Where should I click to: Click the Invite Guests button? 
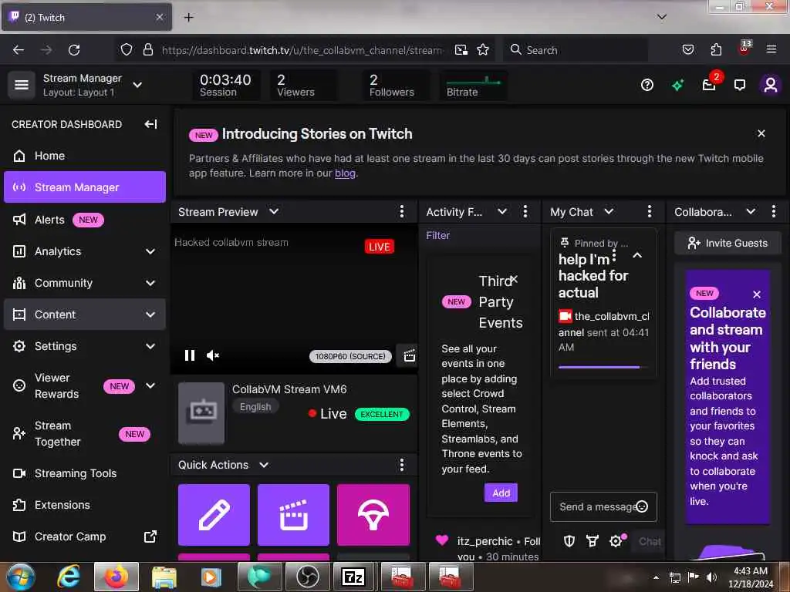(x=728, y=243)
